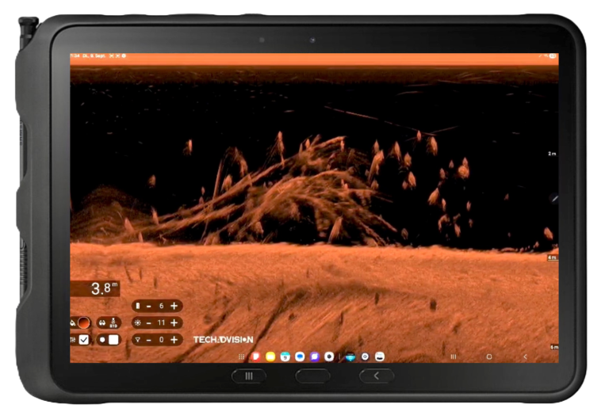
Task: Tap the on-screen recent apps button
Action: tap(453, 357)
